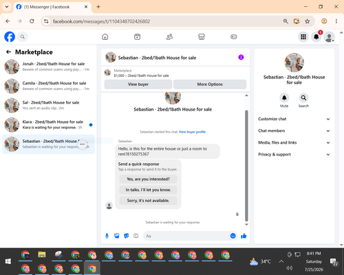The height and width of the screenshot is (275, 344).
Task: Record a voice clip with microphone icon
Action: pyautogui.click(x=107, y=236)
